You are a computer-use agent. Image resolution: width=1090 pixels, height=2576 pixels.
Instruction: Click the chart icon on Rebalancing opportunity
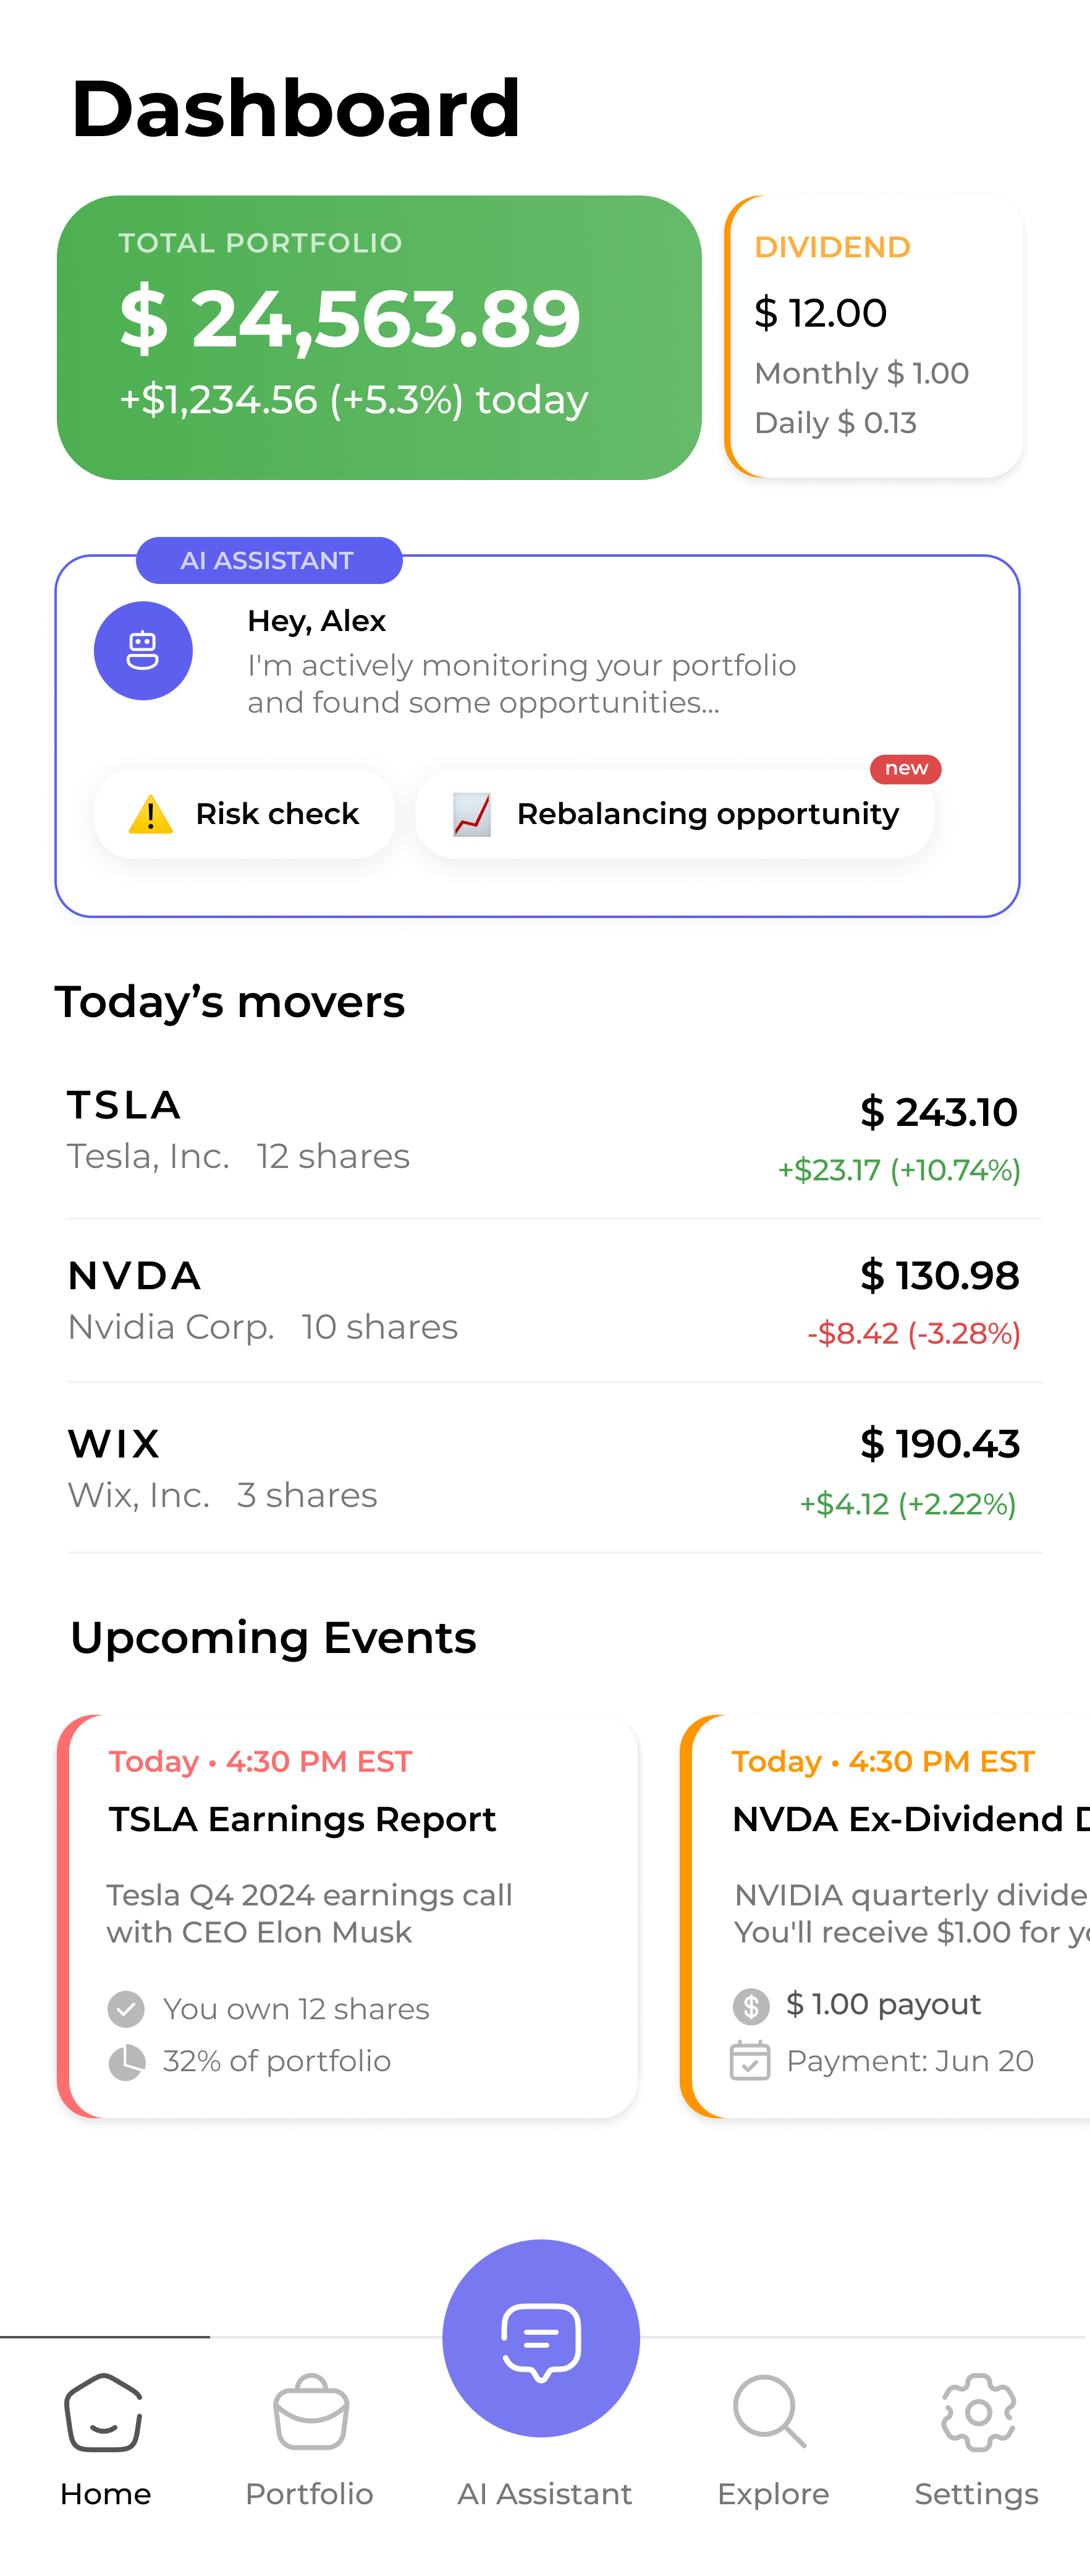471,814
